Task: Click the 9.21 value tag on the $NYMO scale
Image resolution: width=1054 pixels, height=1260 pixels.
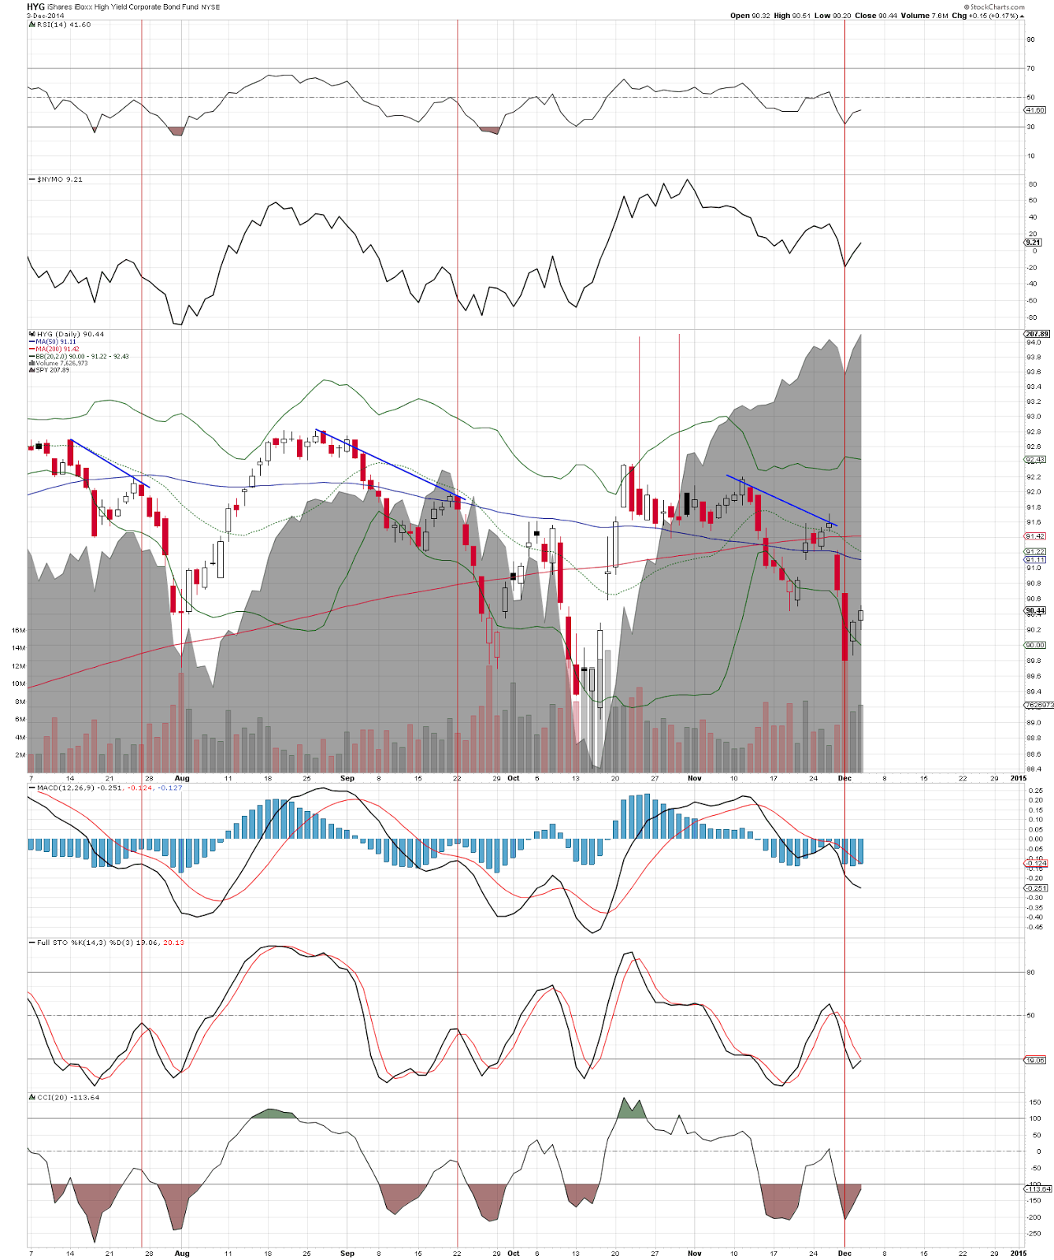Action: pyautogui.click(x=1033, y=243)
